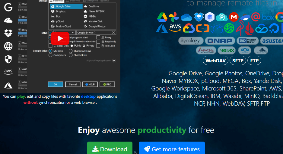Click the green Wasabi logo

click(229, 28)
